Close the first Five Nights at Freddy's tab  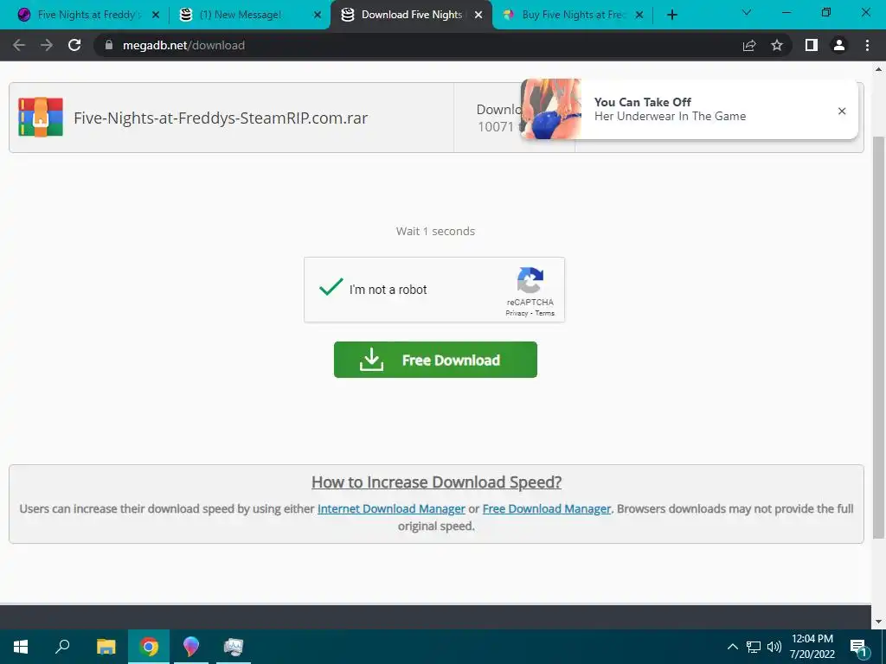tap(156, 15)
